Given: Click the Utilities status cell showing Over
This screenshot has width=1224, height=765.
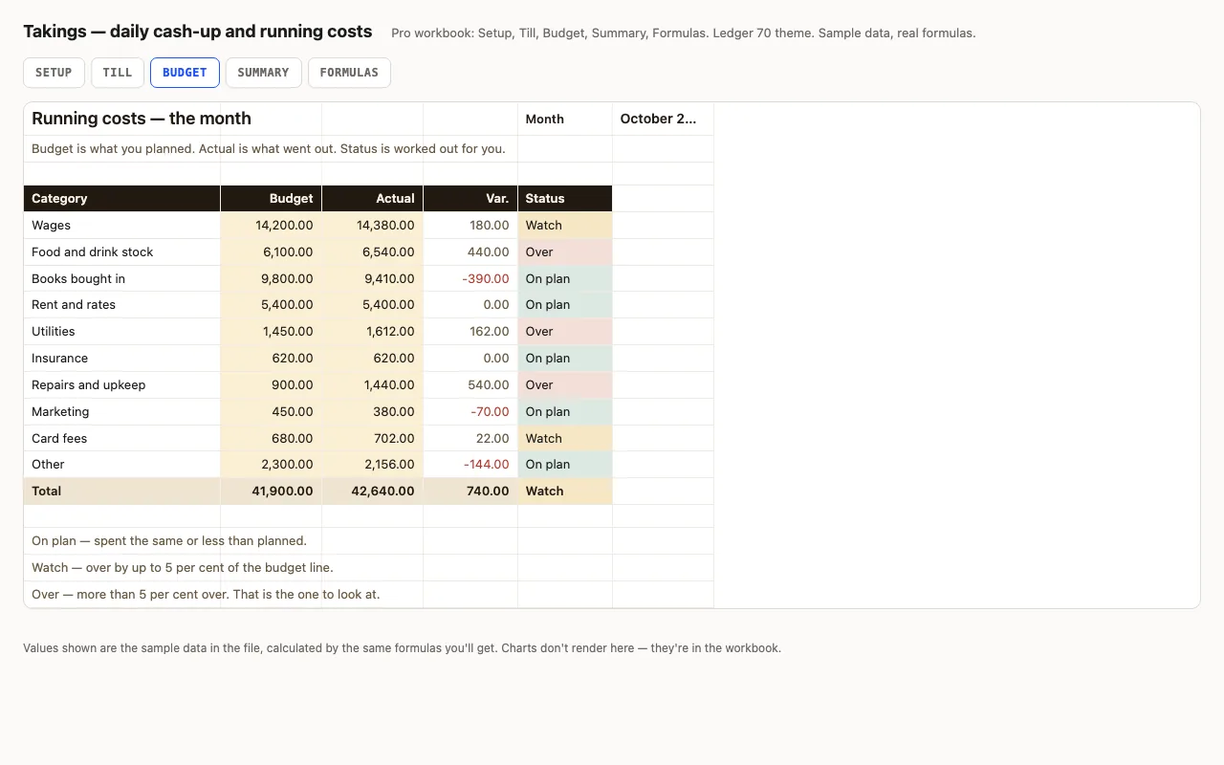Looking at the screenshot, I should coord(565,332).
